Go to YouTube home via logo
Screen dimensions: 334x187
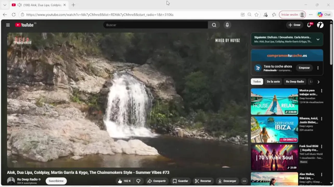24,25
